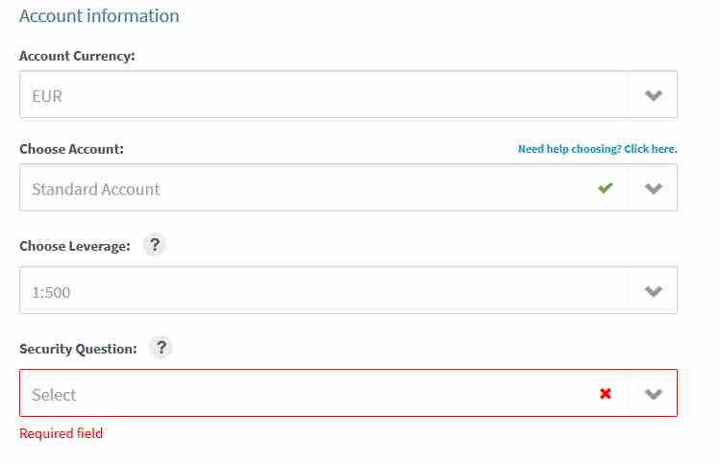Open the red-bordered 'Select' question box
The width and height of the screenshot is (720, 464).
pyautogui.click(x=348, y=393)
